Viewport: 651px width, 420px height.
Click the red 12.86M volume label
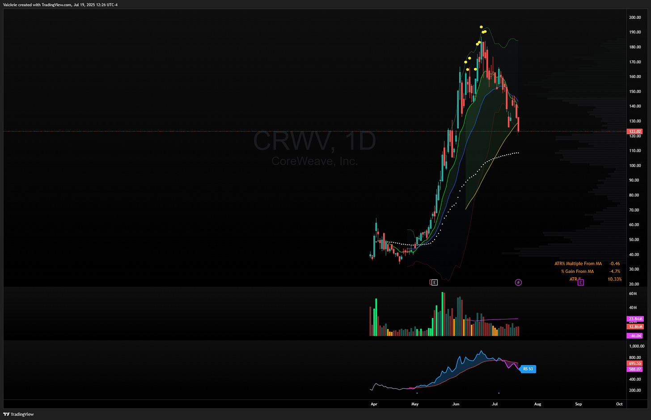635,327
